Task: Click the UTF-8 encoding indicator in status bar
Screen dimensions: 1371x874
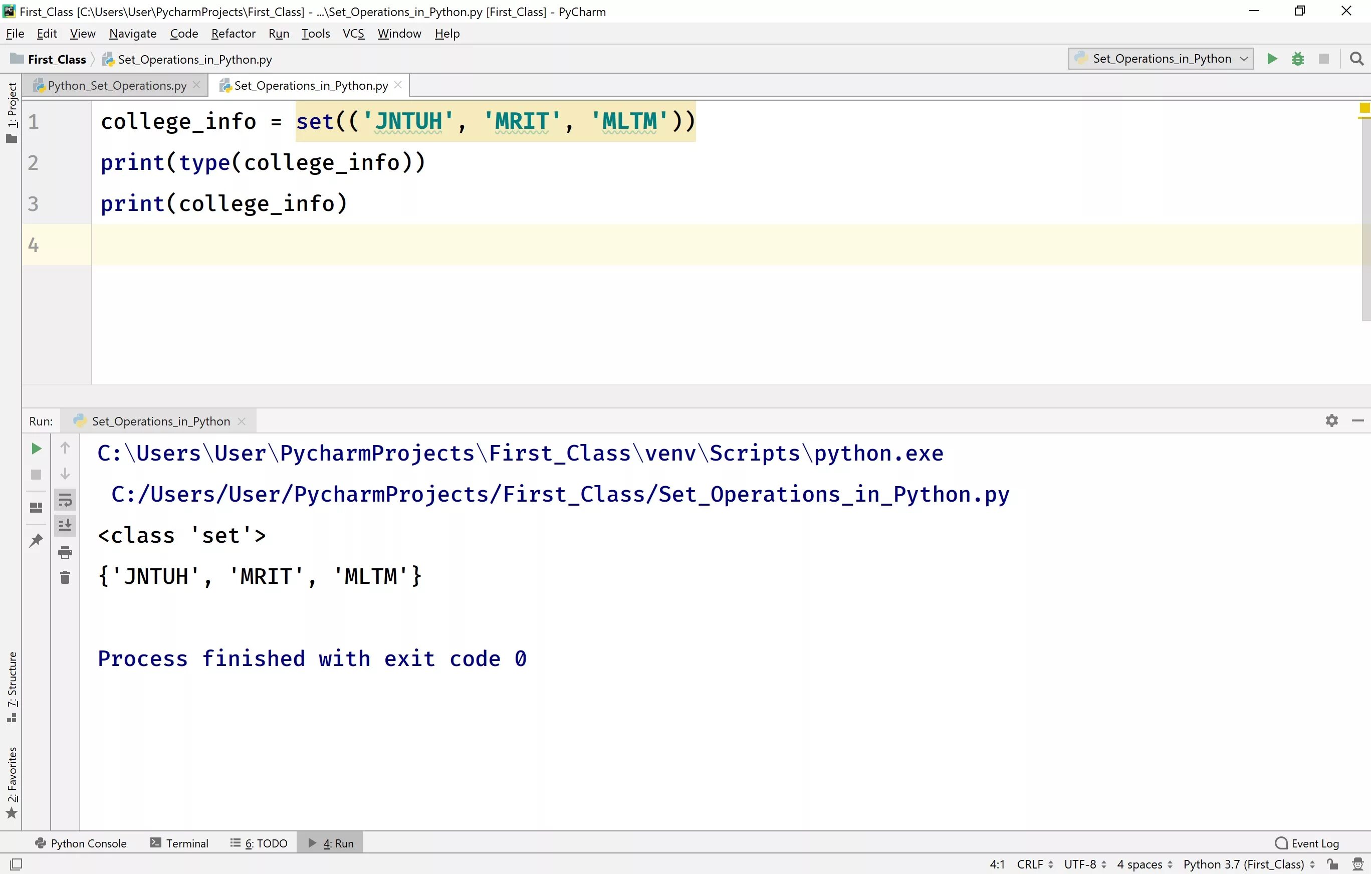Action: pos(1082,863)
